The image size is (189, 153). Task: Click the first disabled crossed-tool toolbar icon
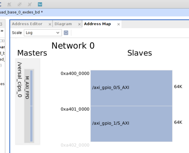pyautogui.click(x=9, y=5)
